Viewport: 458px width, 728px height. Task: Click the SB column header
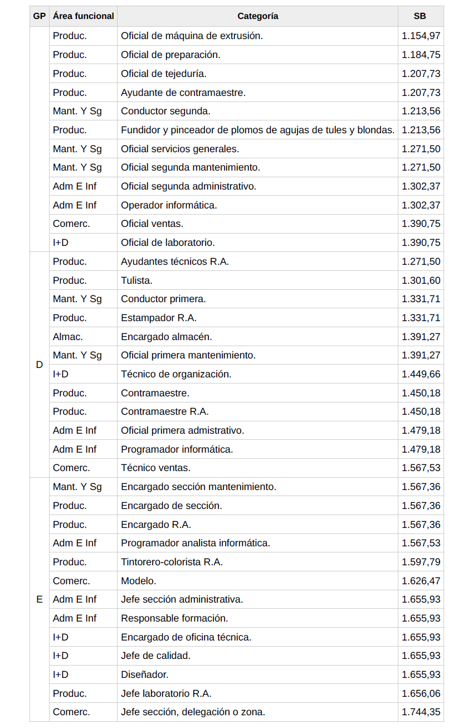click(x=420, y=16)
